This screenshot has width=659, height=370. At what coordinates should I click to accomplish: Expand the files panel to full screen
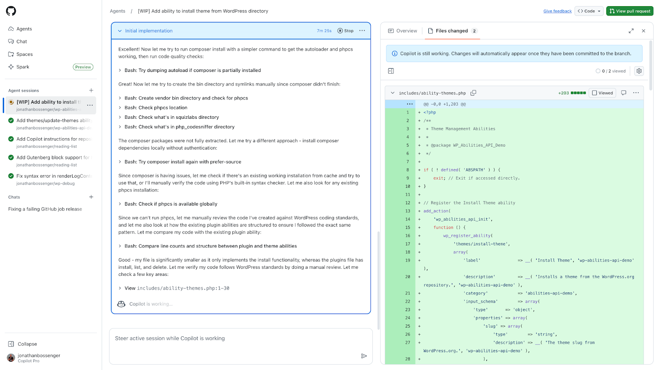pos(631,31)
